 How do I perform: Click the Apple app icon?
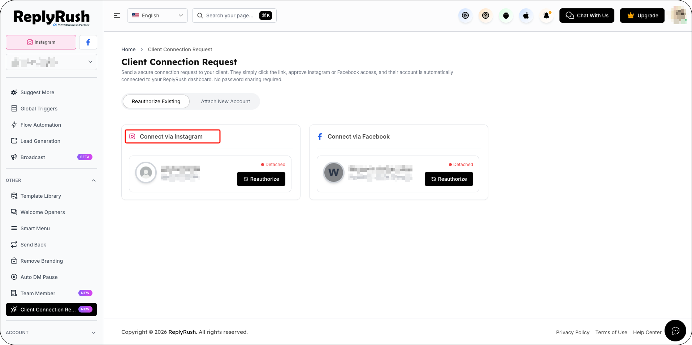tap(526, 16)
